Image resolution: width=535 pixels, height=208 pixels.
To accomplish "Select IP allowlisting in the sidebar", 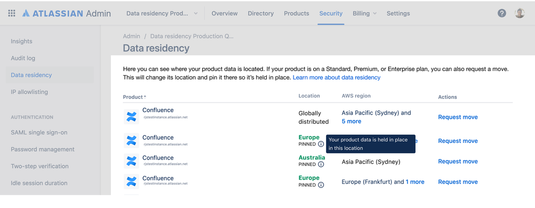I will 29,92.
